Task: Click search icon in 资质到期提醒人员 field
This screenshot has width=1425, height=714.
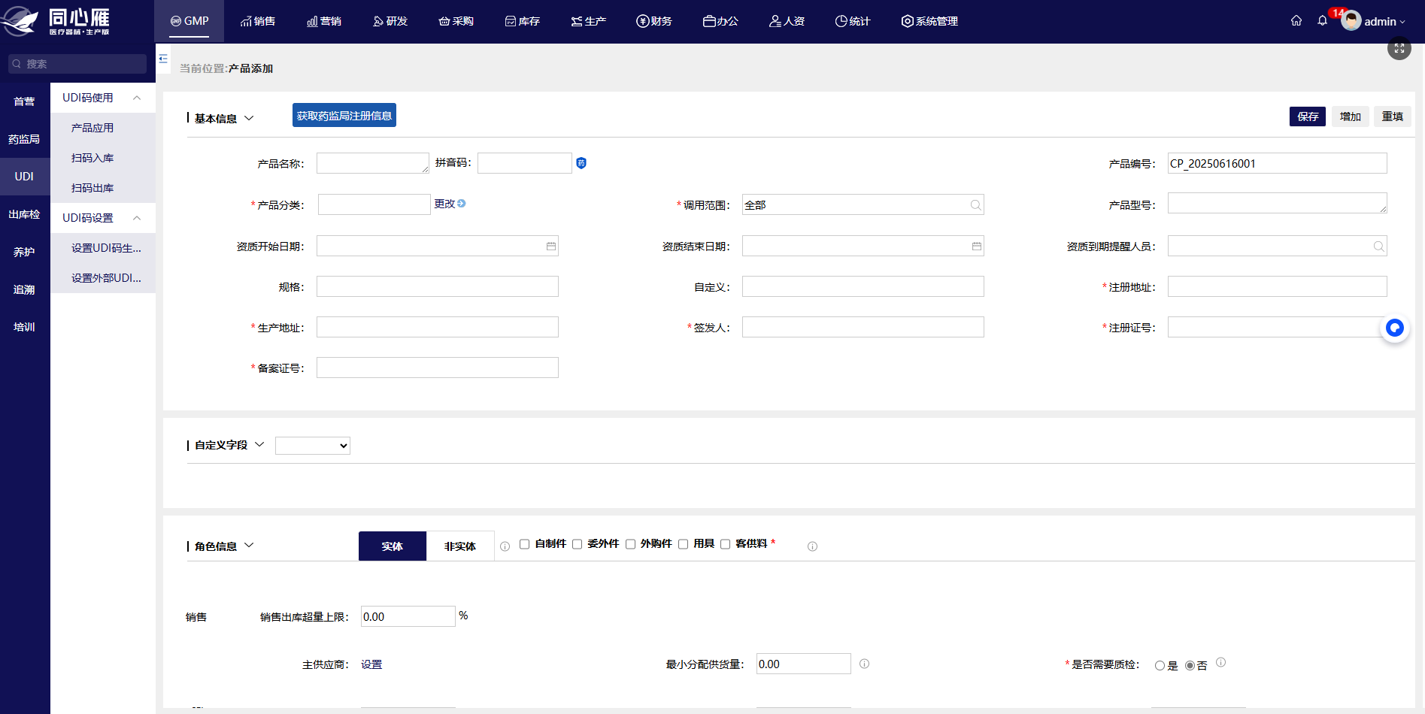Action: 1378,247
